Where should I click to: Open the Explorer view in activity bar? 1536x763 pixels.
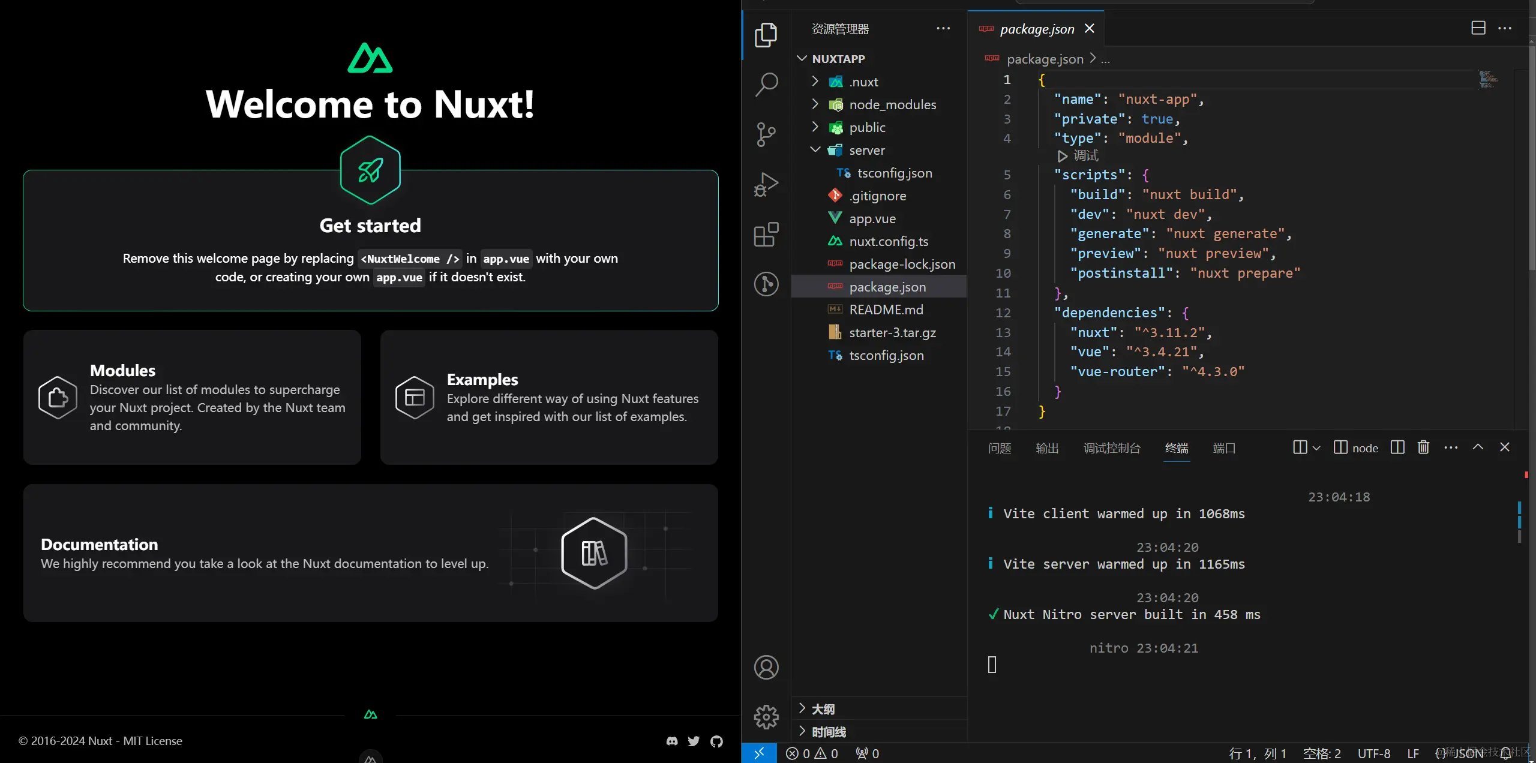(766, 35)
